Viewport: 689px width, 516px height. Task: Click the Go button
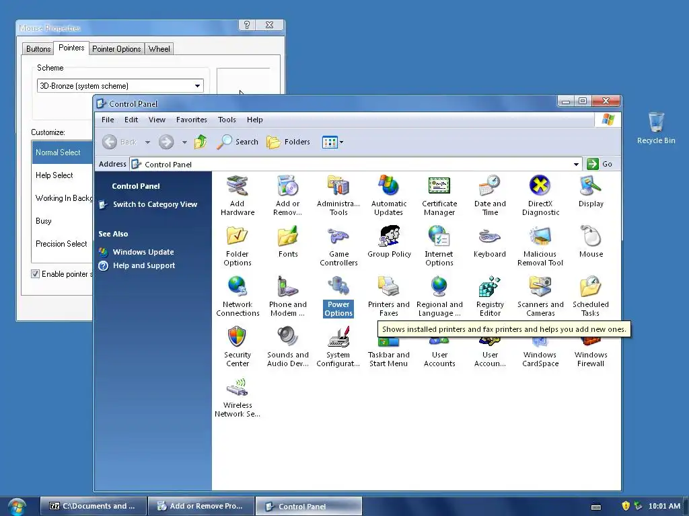click(600, 164)
